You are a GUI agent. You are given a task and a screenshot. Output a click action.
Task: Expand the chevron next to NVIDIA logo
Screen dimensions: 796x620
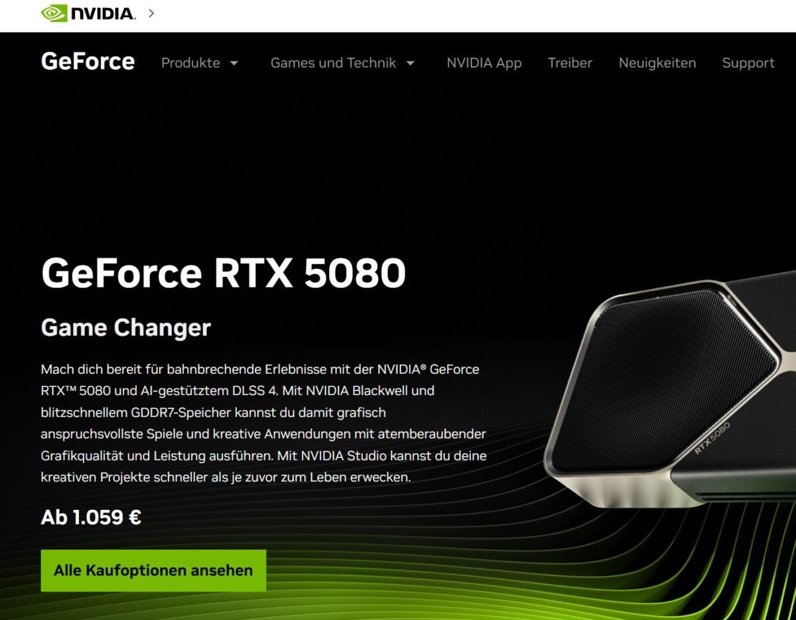click(151, 13)
